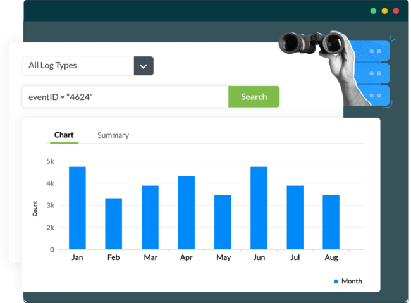Select the Chart tab
This screenshot has height=303, width=411.
[64, 135]
